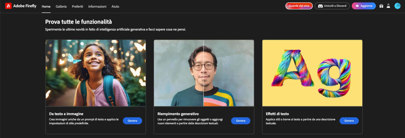Click the 'Effetti di testo' title
405x138 pixels.
277,114
